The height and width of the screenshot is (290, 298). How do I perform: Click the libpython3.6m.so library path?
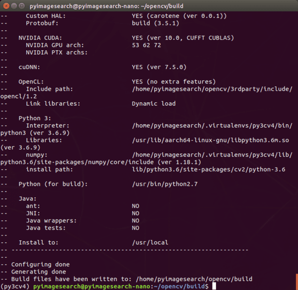[x=211, y=140]
